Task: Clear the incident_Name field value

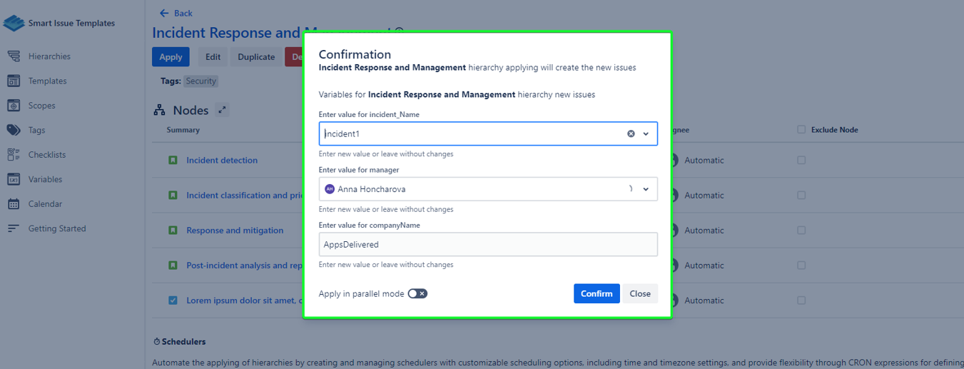Action: [x=631, y=133]
